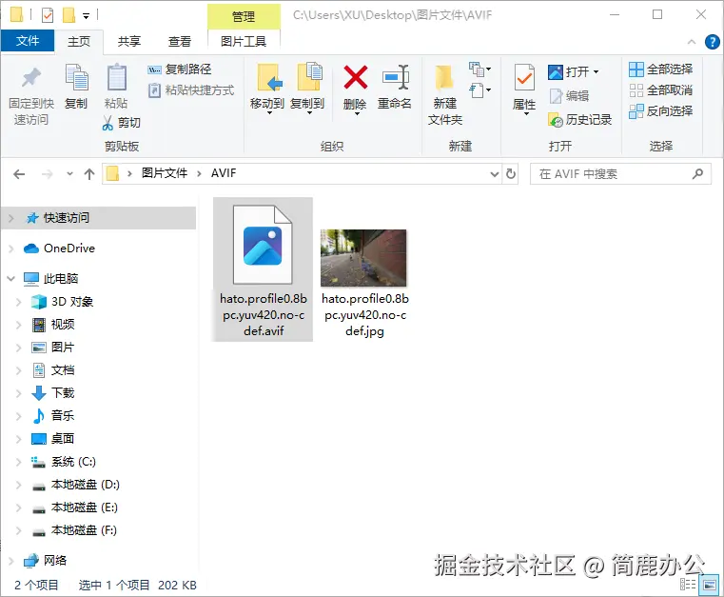Screen dimensions: 724x597
Task: Go up one folder level arrow
Action: (89, 174)
